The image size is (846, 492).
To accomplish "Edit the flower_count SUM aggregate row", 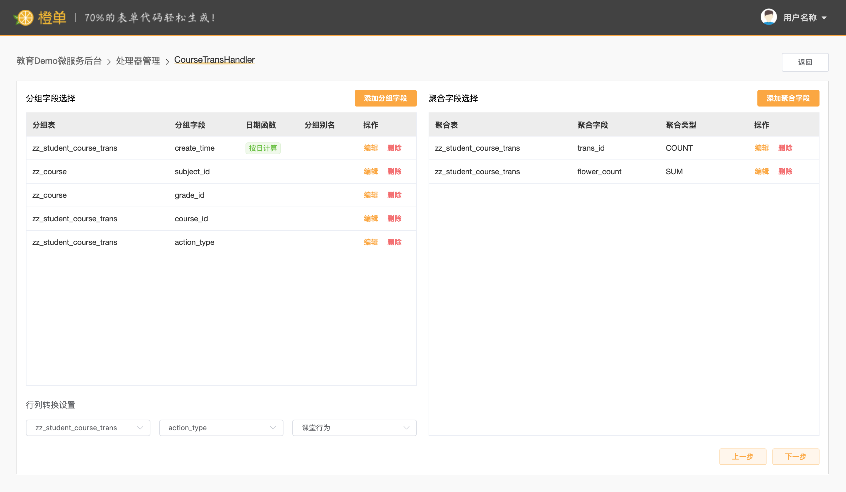I will [x=762, y=172].
